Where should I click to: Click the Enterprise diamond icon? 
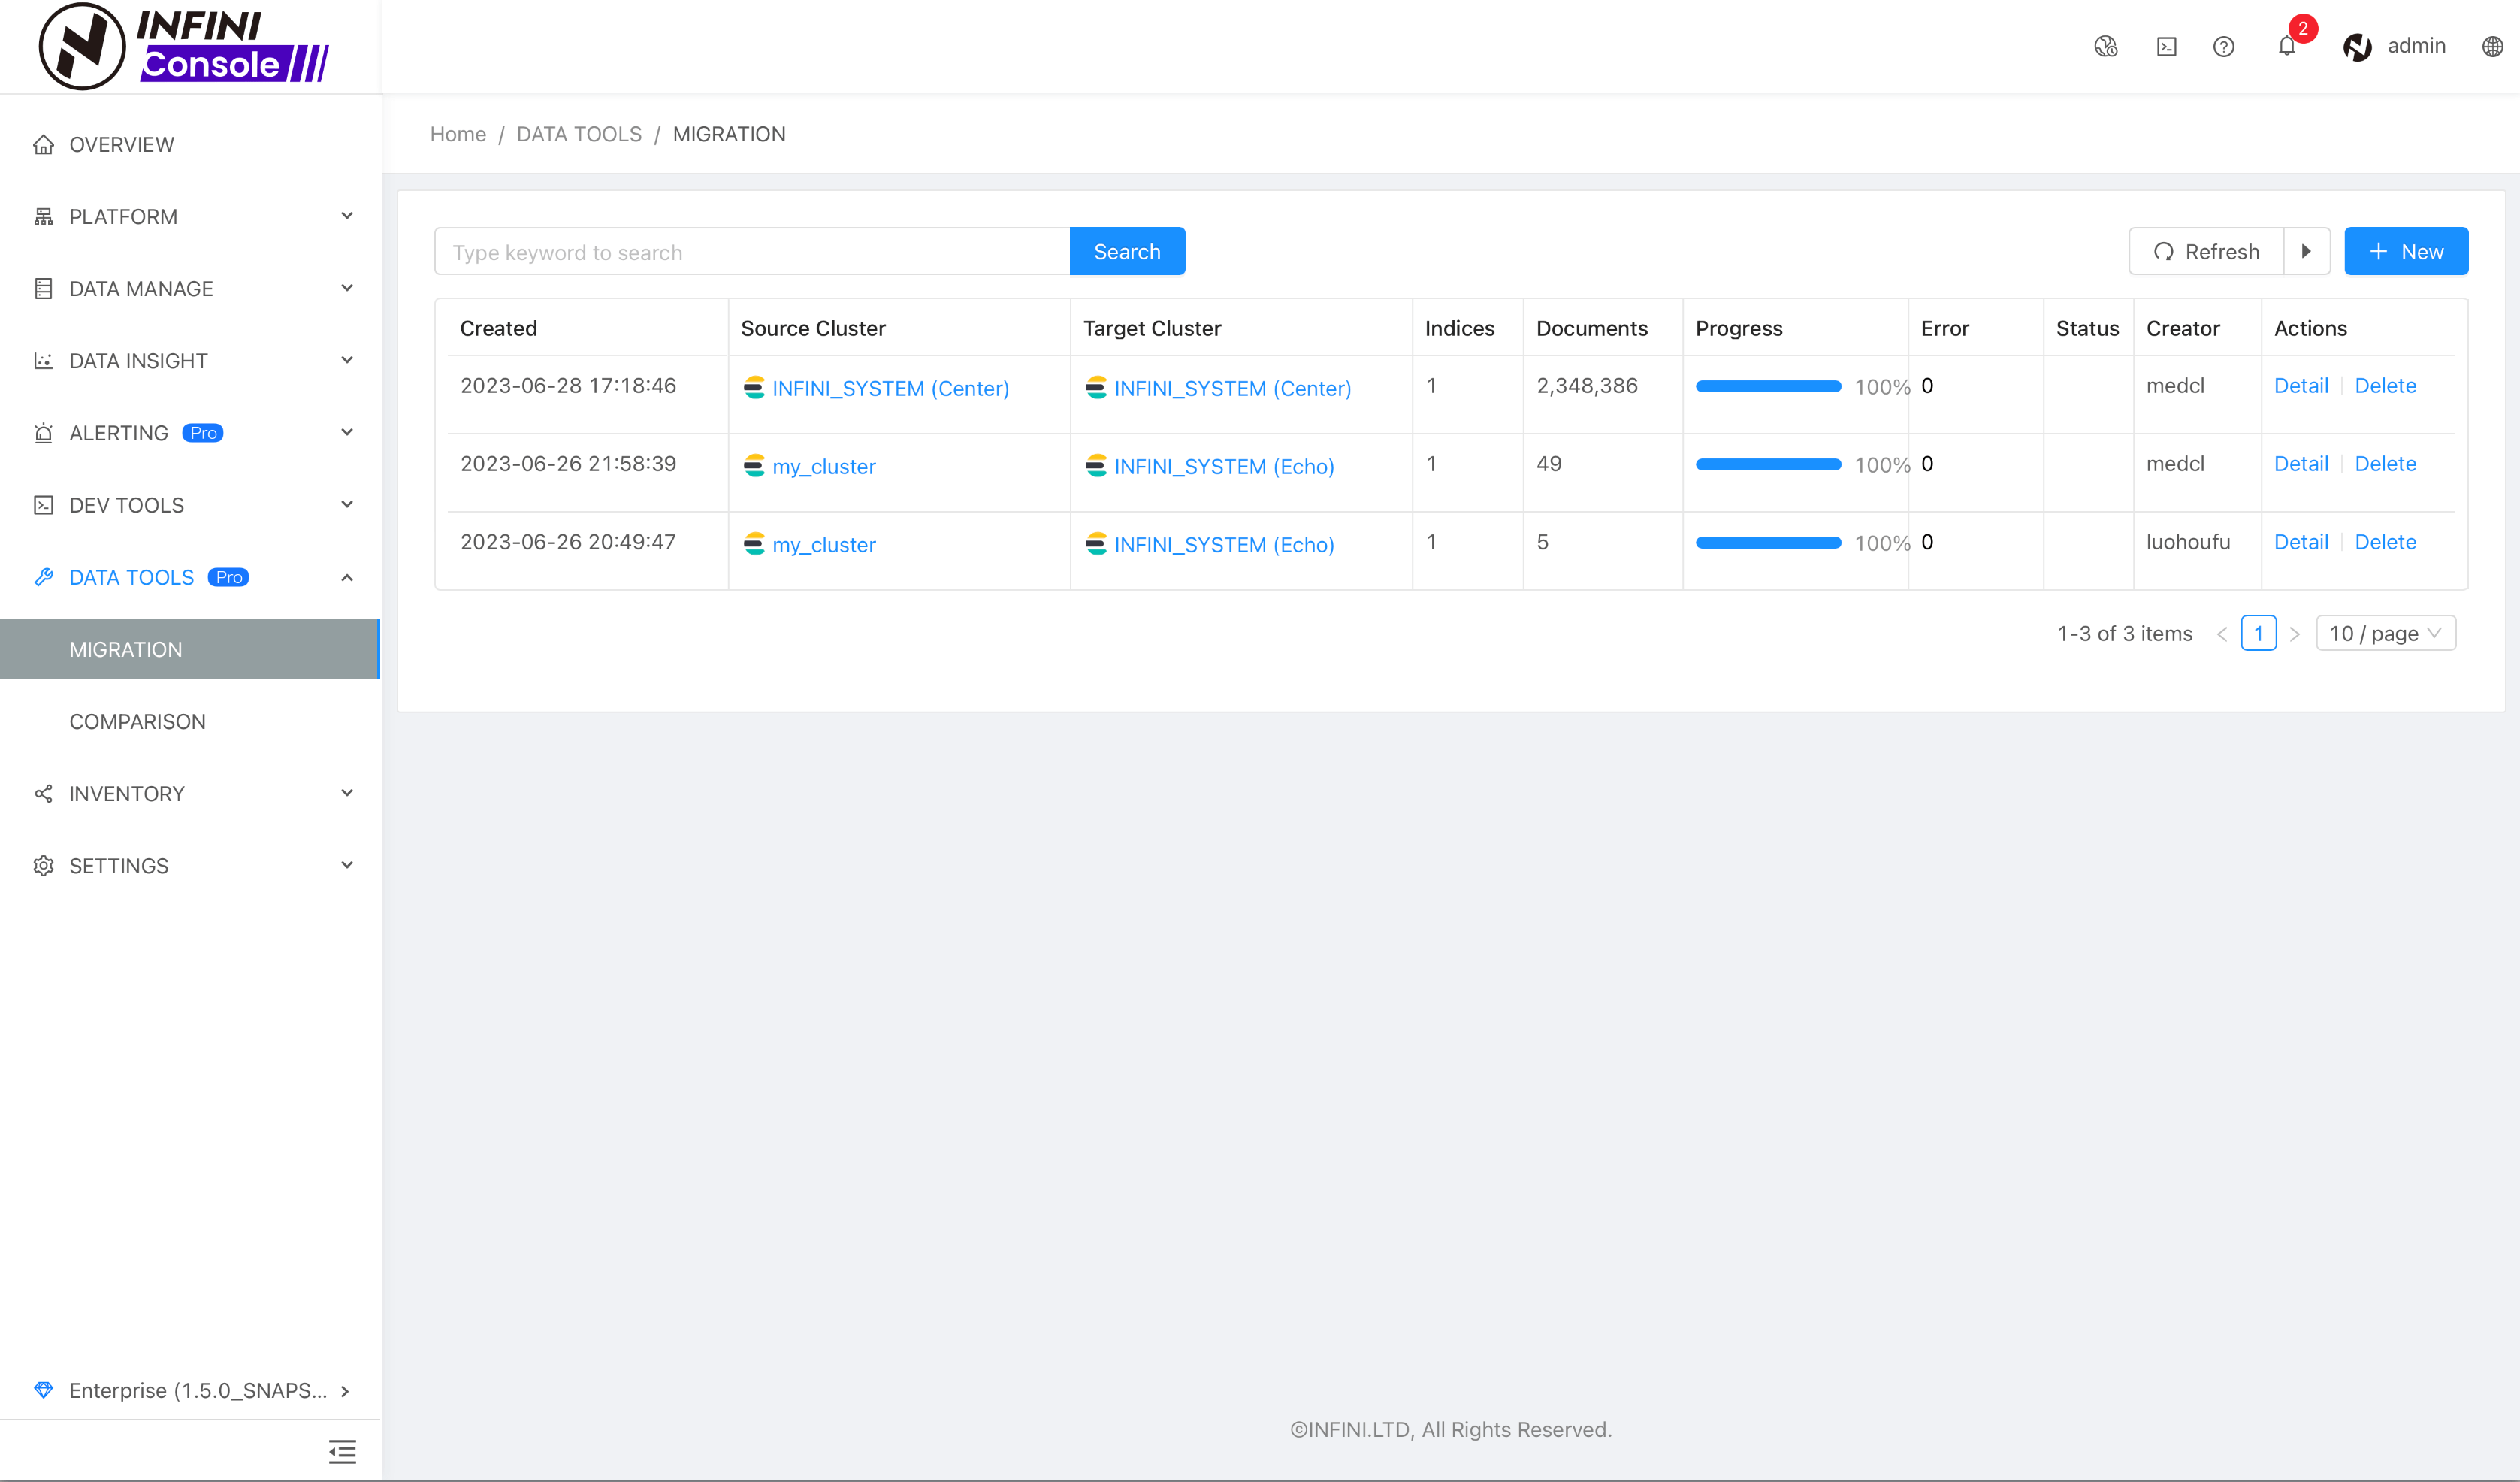pos(43,1390)
